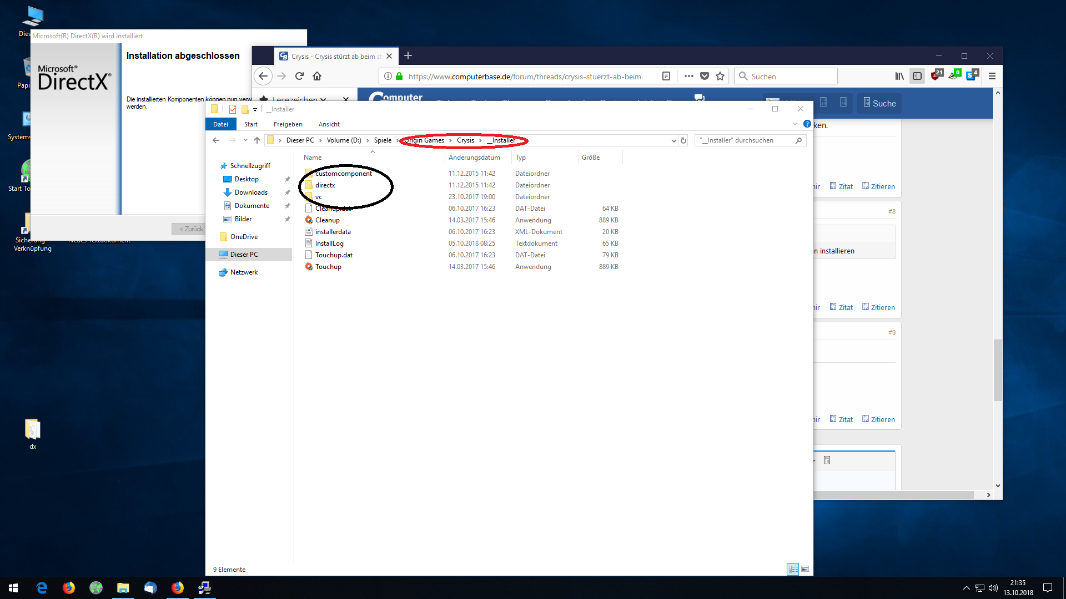This screenshot has width=1066, height=599.
Task: Open Explorer help question mark icon
Action: [807, 124]
